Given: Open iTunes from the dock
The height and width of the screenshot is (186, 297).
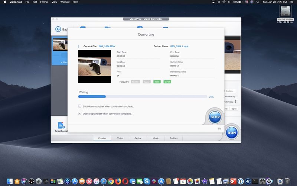Looking at the screenshot, I should coord(96,181).
